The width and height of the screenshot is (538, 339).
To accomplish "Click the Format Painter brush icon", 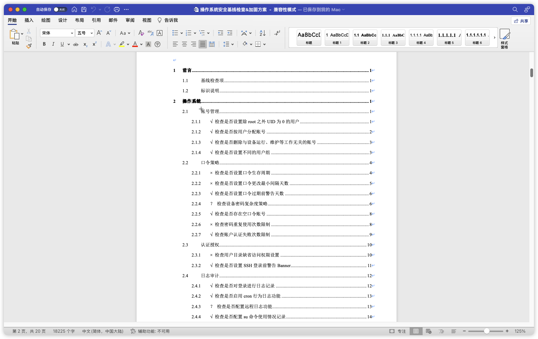I will [29, 46].
